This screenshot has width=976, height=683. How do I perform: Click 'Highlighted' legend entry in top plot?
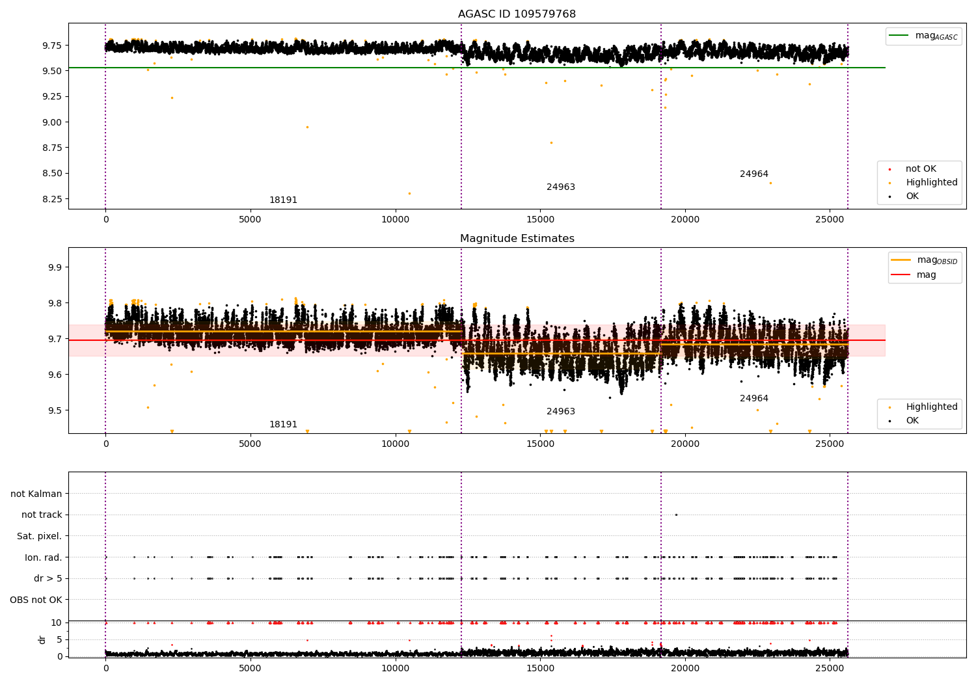point(931,183)
